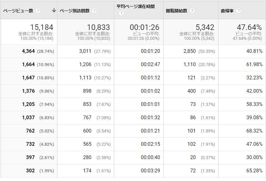Viewport: 266px width, 181px height.
Task: Click bounce rate value 65.28%
Action: (x=254, y=170)
